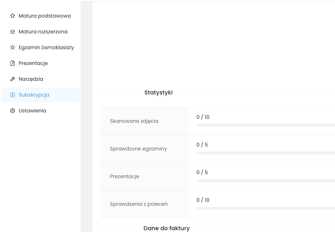335x232 pixels.
Task: Click the Sprawdzenia z poleceń row label
Action: pyautogui.click(x=139, y=204)
